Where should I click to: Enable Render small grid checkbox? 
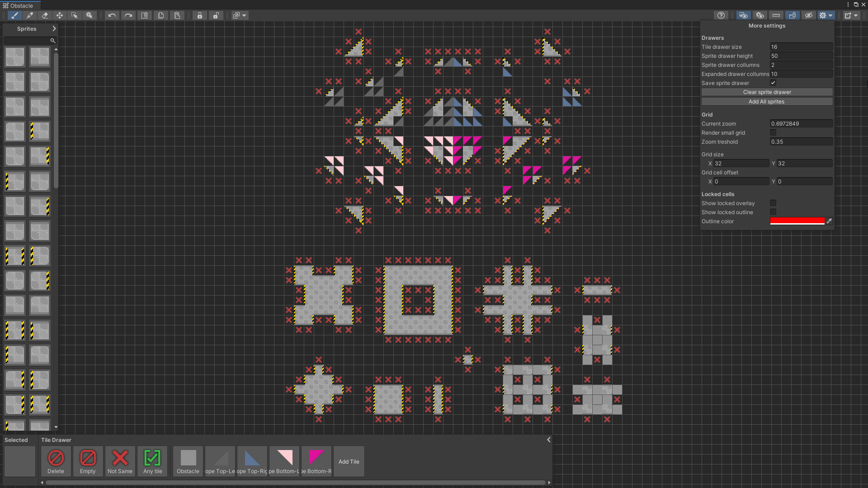(x=773, y=132)
